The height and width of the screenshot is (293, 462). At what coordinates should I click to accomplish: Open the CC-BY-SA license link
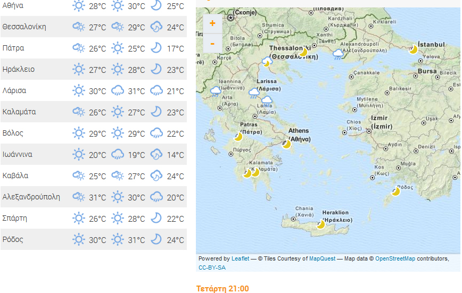coord(212,267)
